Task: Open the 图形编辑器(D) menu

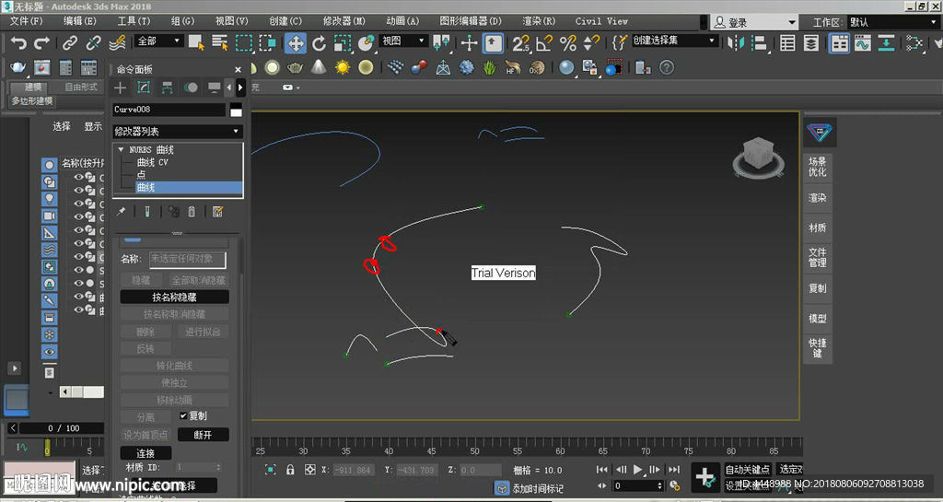Action: point(471,21)
